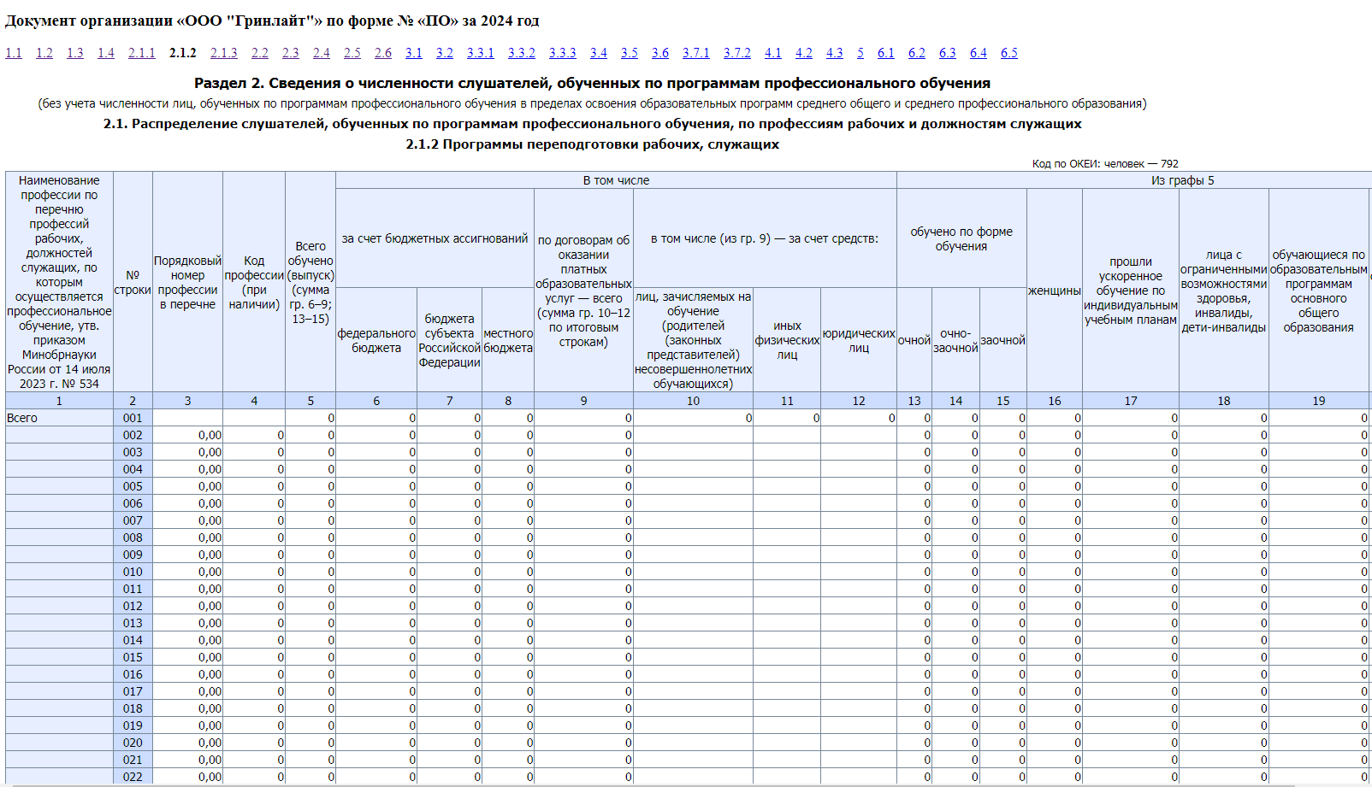
Task: Click column number 9 cell
Action: [x=583, y=401]
